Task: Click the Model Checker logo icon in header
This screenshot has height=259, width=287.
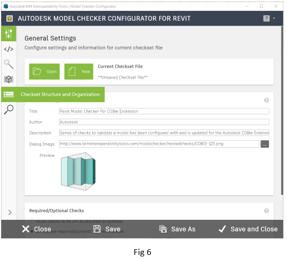Action: 10,18
